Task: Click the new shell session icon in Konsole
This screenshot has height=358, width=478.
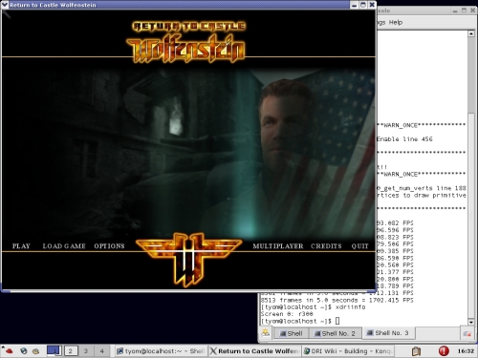Action: [x=265, y=333]
